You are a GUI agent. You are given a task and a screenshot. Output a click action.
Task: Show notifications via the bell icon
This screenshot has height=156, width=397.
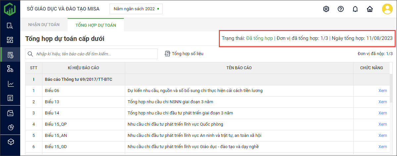pyautogui.click(x=355, y=9)
